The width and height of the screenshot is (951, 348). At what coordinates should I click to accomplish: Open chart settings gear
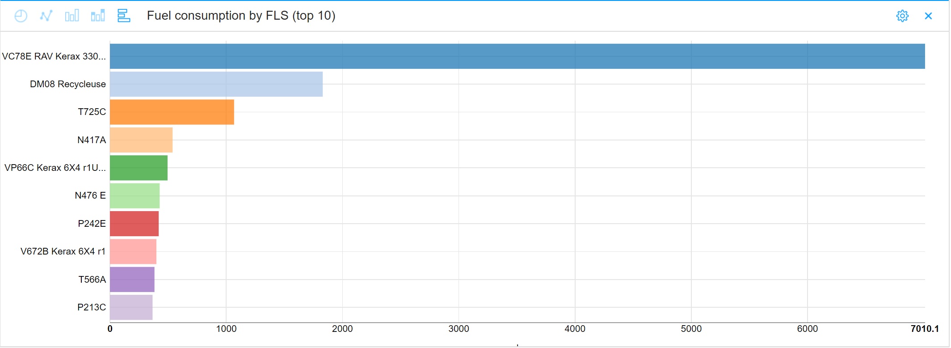click(x=902, y=16)
